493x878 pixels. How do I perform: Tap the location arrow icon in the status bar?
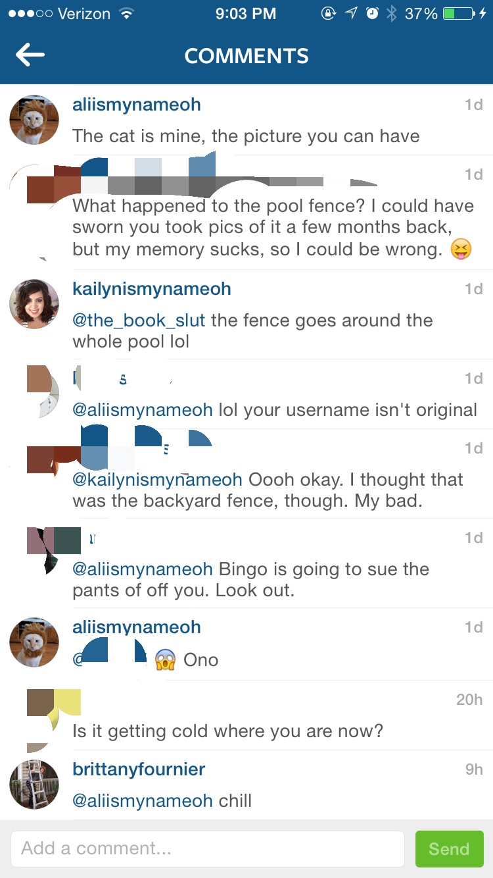click(350, 14)
